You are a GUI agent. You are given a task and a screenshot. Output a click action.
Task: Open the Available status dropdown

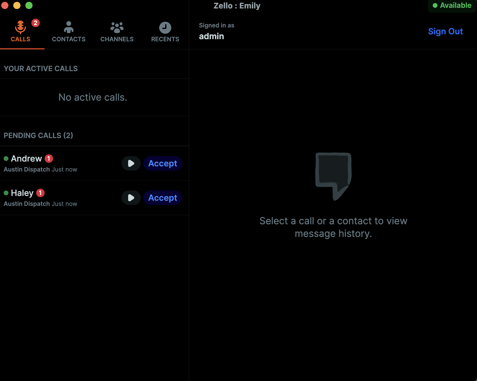[x=452, y=5]
